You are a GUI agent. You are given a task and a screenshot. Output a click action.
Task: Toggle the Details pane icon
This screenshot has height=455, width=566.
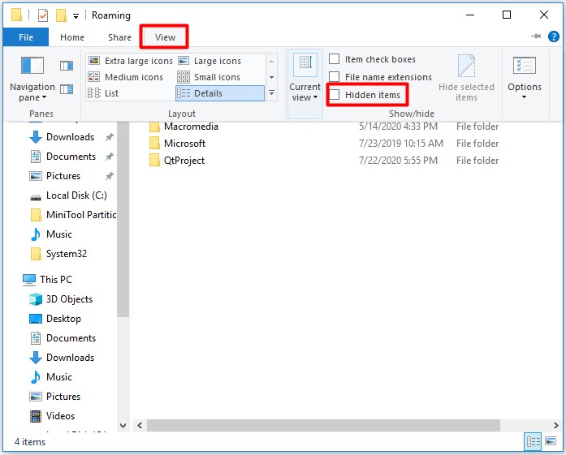(67, 88)
